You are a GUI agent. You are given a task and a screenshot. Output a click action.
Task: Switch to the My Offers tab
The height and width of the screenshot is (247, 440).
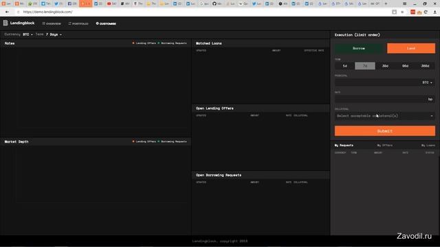coord(385,145)
